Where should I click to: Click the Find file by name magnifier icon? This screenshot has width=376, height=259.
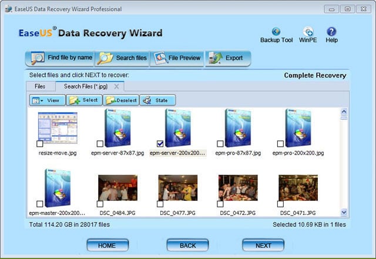point(38,58)
